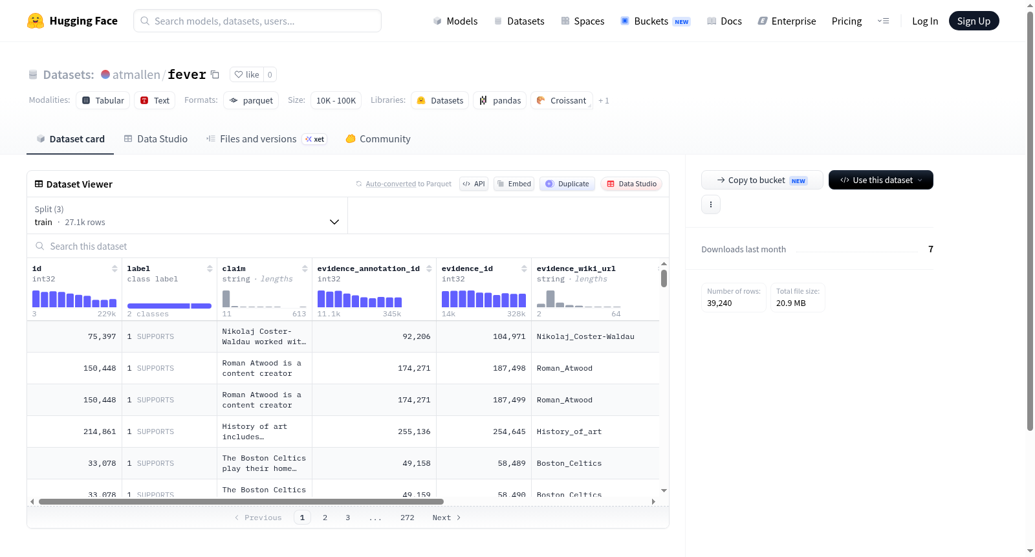This screenshot has height=557, width=1035.
Task: Switch to the Data Studio tab
Action: [x=156, y=139]
